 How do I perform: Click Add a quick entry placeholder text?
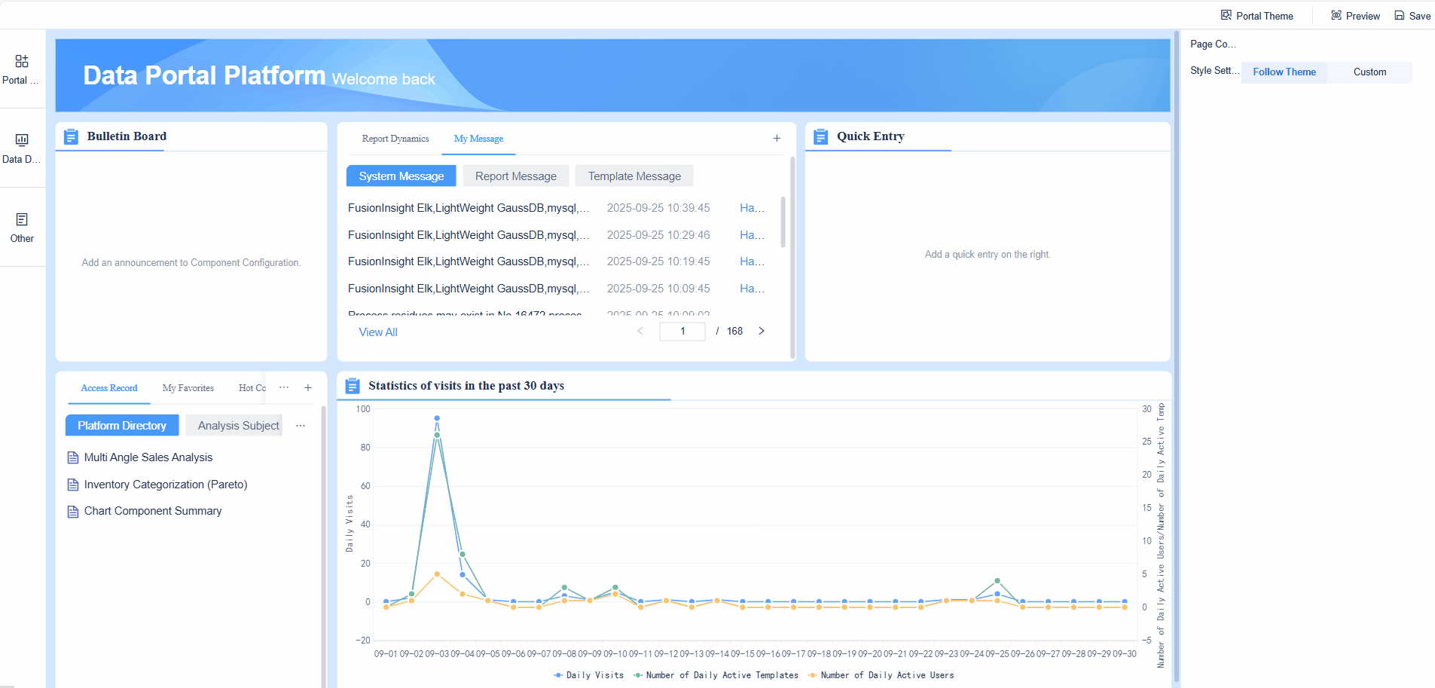point(988,255)
